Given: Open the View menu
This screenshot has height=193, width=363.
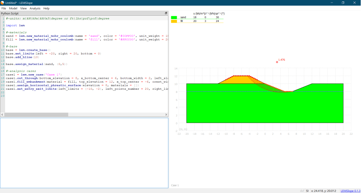Looking at the screenshot, I should click(23, 8).
